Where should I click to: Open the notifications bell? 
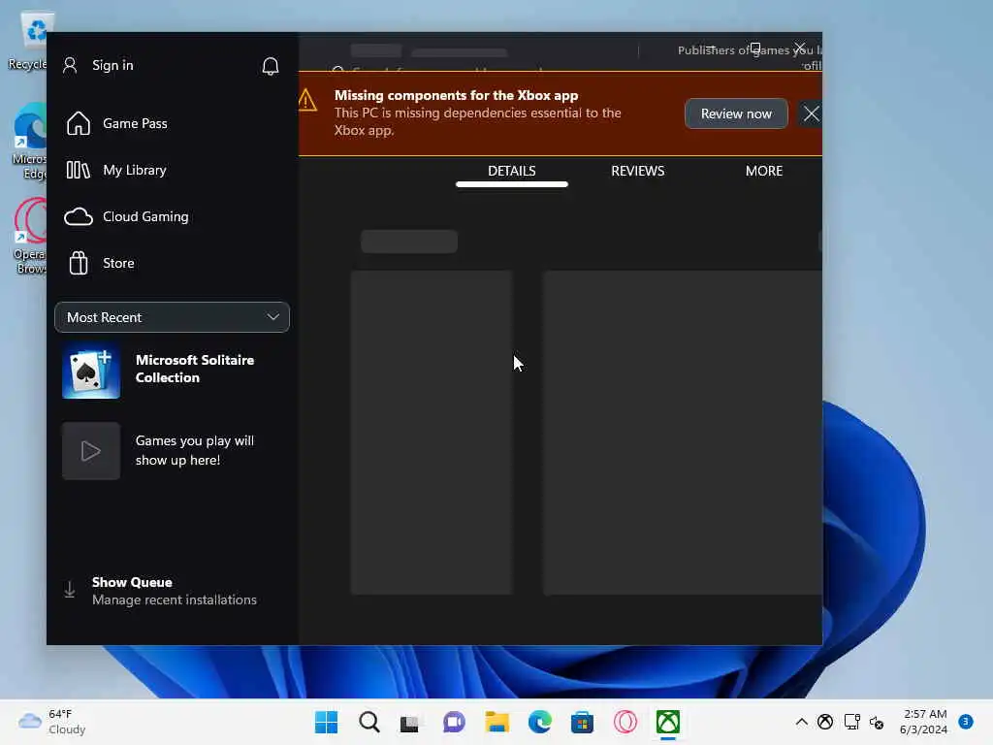[271, 66]
